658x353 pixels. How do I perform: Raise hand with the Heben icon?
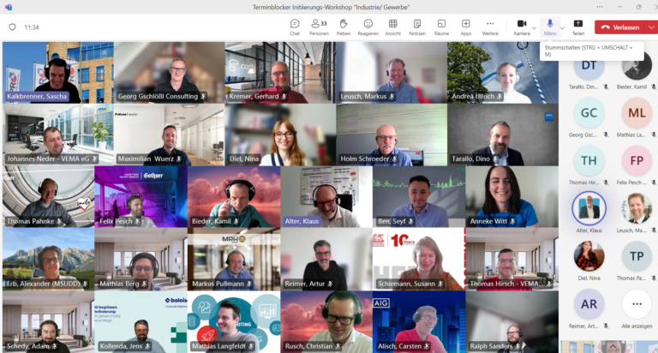click(x=344, y=27)
